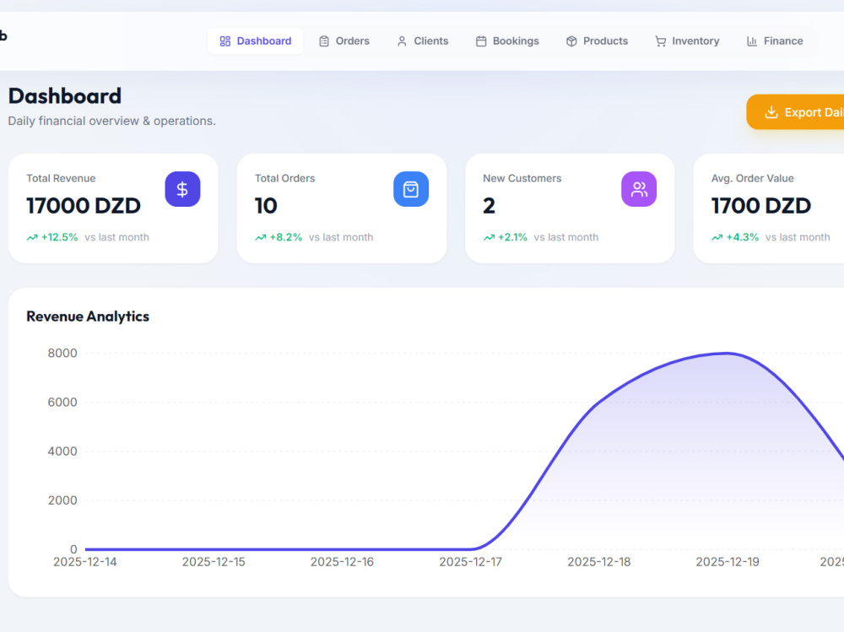Click the +4.3% growth figure
844x632 pixels.
click(x=742, y=237)
